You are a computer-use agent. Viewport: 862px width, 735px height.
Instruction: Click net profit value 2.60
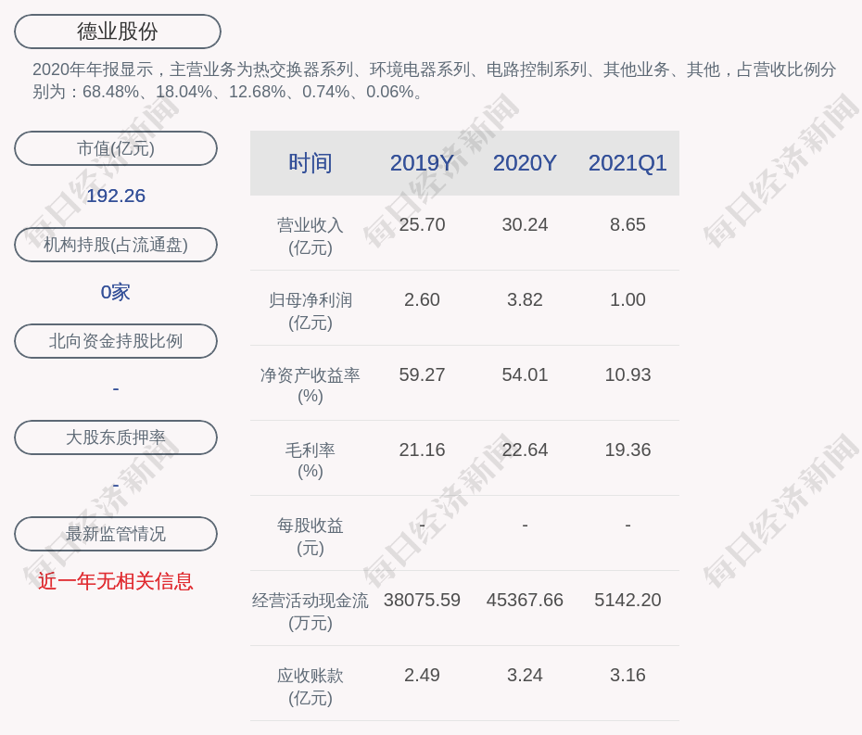click(422, 299)
